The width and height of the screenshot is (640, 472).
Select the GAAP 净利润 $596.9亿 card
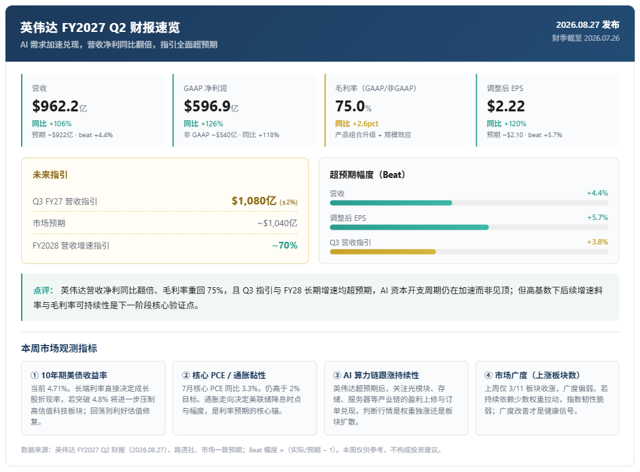click(245, 110)
